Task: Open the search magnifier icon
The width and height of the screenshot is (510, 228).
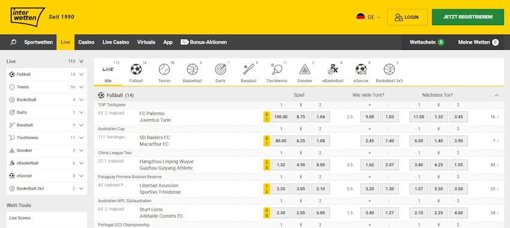Action: point(13,42)
